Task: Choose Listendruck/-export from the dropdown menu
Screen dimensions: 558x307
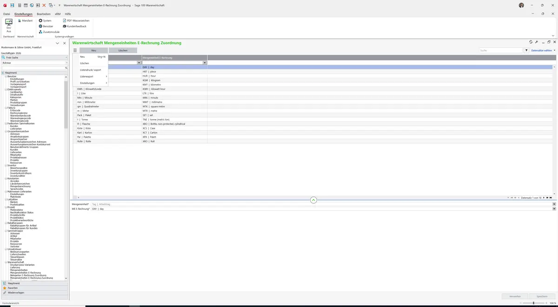Action: [x=90, y=70]
